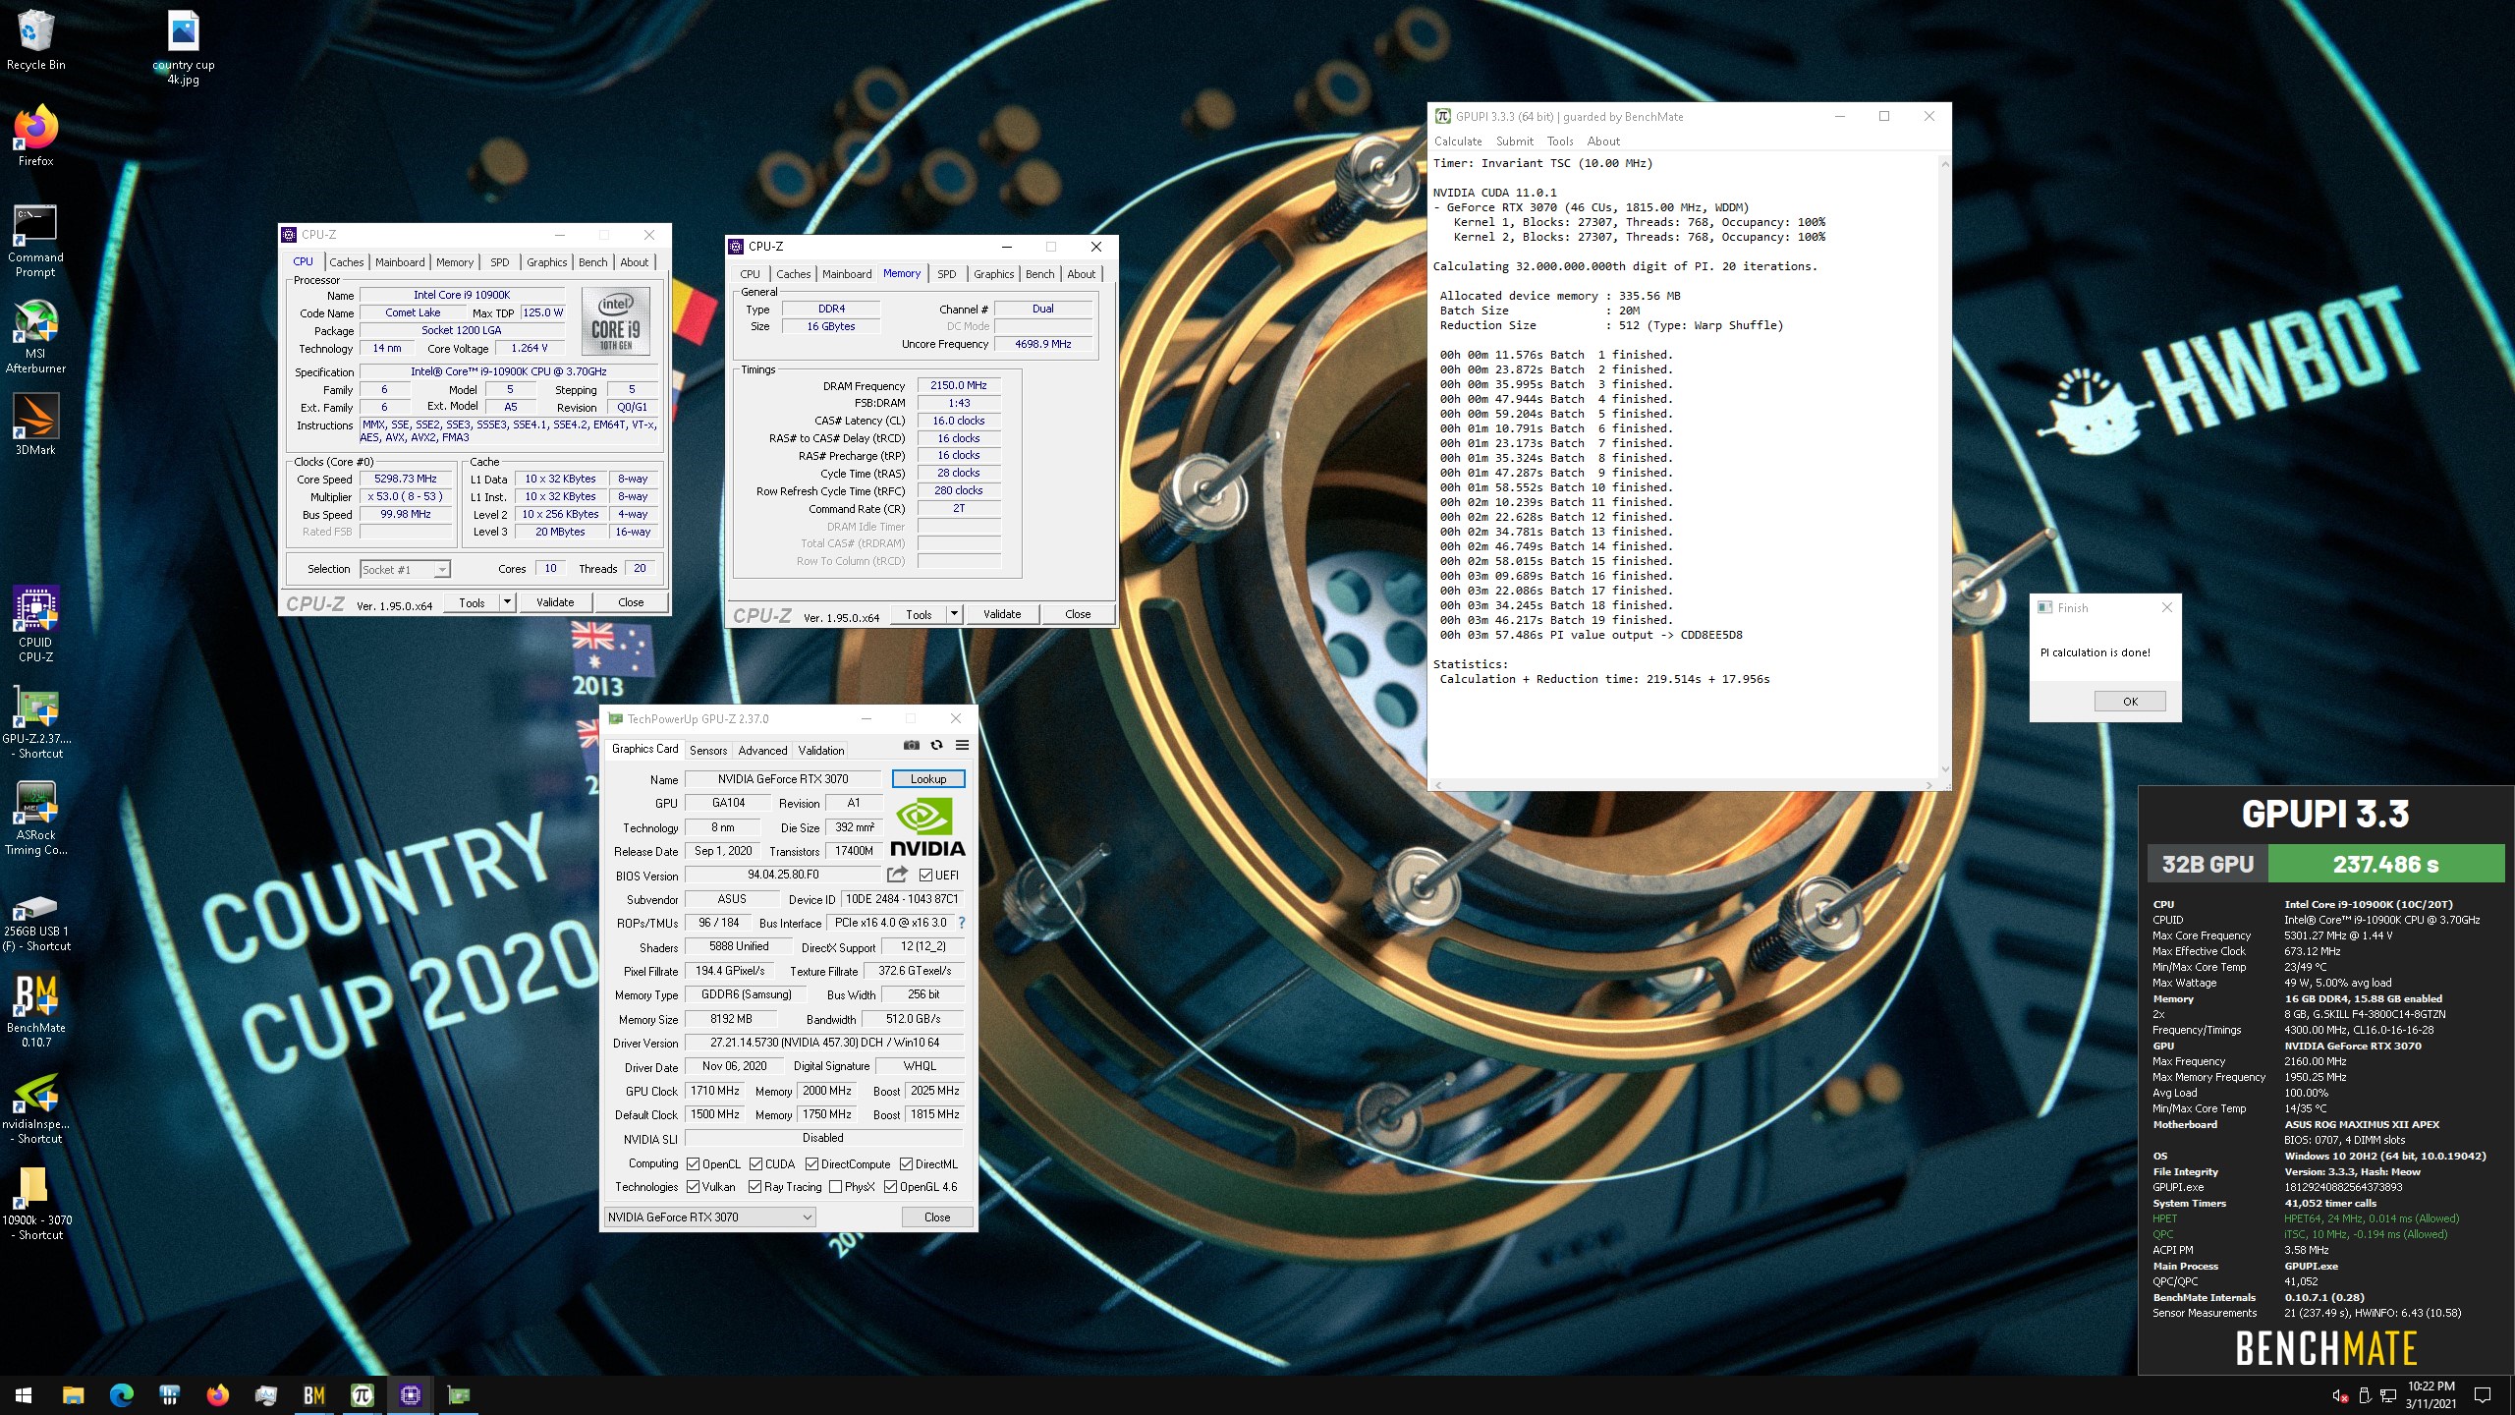Viewport: 2515px width, 1415px height.
Task: Open the Mainboard tab in the CPU-Z CPU window
Action: (x=400, y=262)
